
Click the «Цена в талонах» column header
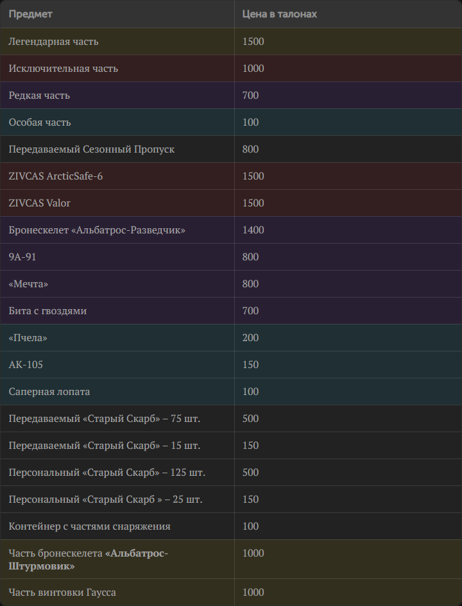point(279,13)
